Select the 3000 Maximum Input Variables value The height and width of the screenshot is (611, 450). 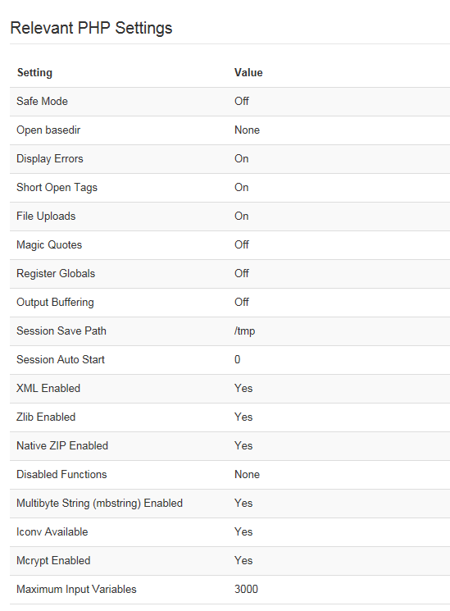coord(246,590)
